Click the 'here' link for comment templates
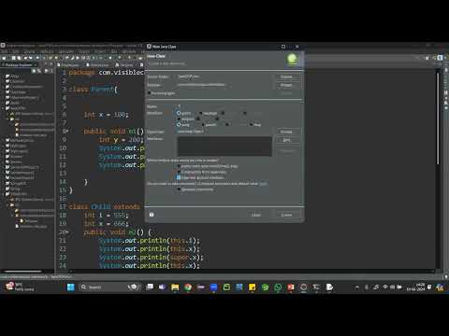The image size is (449, 336). click(263, 184)
